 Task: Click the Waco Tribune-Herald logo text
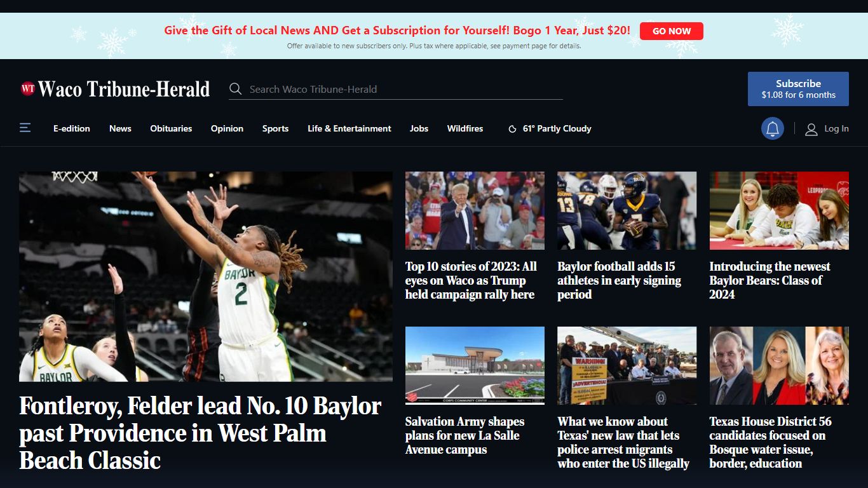click(x=124, y=89)
